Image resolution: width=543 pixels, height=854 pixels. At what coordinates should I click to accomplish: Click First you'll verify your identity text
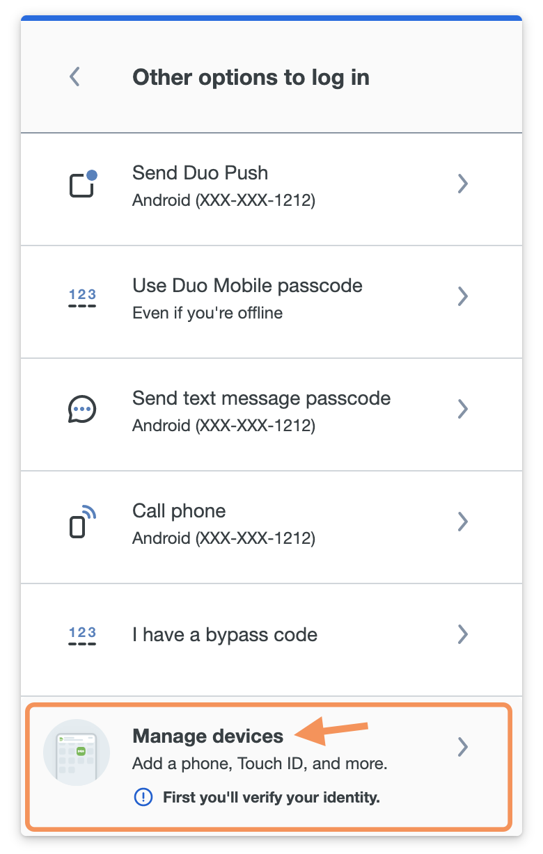(271, 797)
